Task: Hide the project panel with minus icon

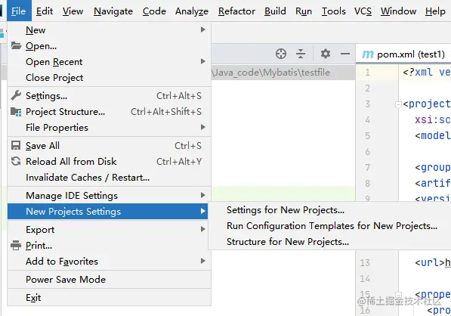Action: (345, 54)
